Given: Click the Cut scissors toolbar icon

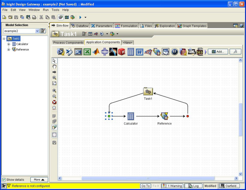Looking at the screenshot, I should (x=41, y=17).
